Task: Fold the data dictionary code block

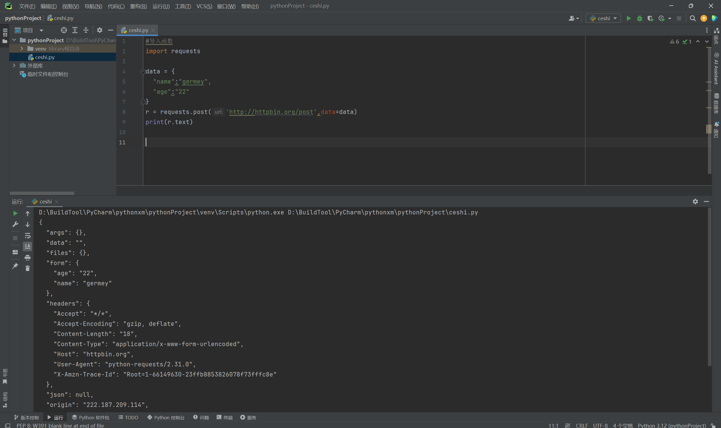Action: click(x=143, y=71)
